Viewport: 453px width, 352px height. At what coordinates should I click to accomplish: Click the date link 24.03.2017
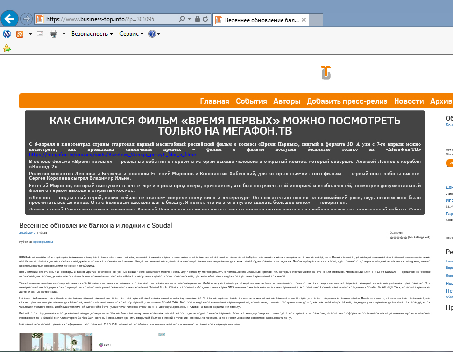[28, 233]
